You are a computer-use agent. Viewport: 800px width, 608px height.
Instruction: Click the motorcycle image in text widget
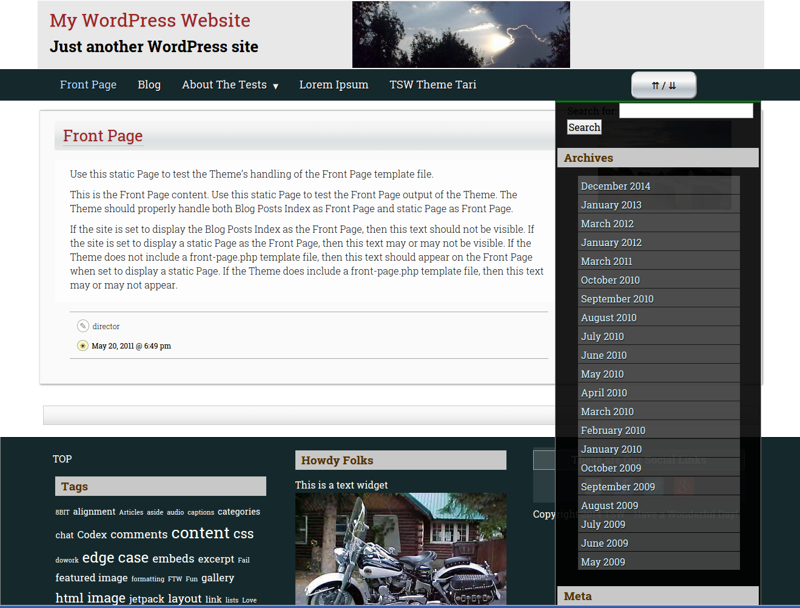click(x=400, y=549)
